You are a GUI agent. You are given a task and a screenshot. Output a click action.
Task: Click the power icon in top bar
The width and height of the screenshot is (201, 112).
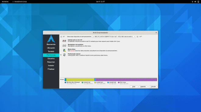click(198, 2)
